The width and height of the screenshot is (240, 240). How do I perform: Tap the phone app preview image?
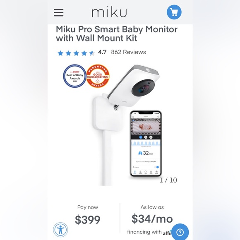[146, 144]
